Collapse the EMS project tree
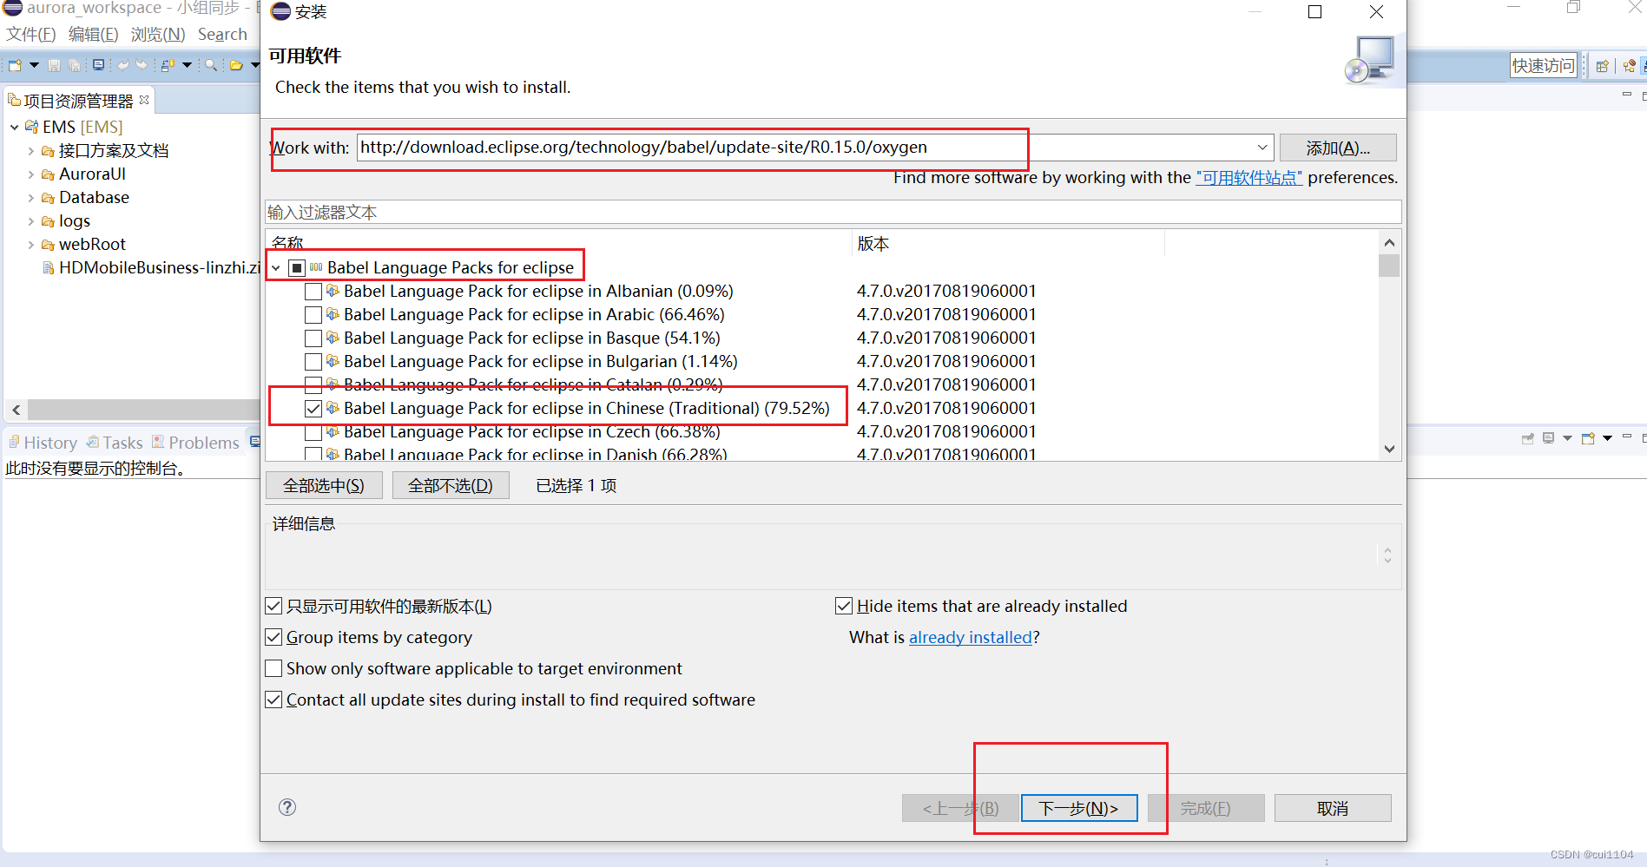 [15, 128]
